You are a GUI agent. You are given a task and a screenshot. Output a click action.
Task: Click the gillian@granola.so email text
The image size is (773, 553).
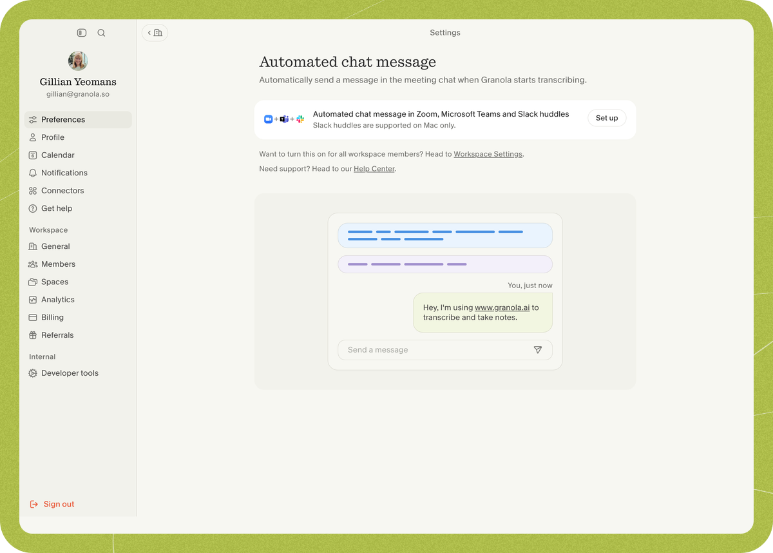pyautogui.click(x=78, y=94)
